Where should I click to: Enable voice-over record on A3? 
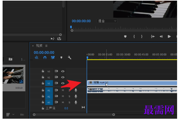pos(76,102)
